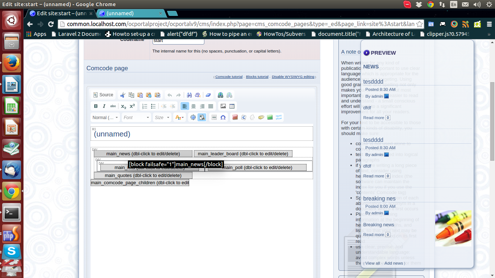This screenshot has height=278, width=495.
Task: Expand the Size dropdown
Action: click(162, 118)
